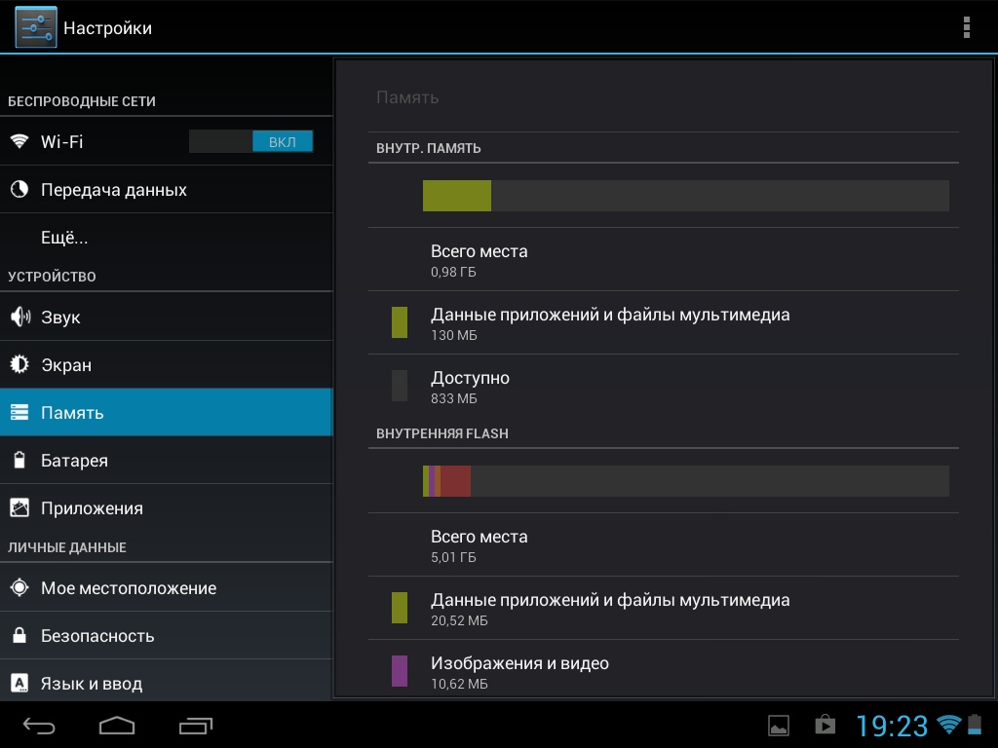Tap the Settings app icon in header
998x748 pixels.
point(35,27)
